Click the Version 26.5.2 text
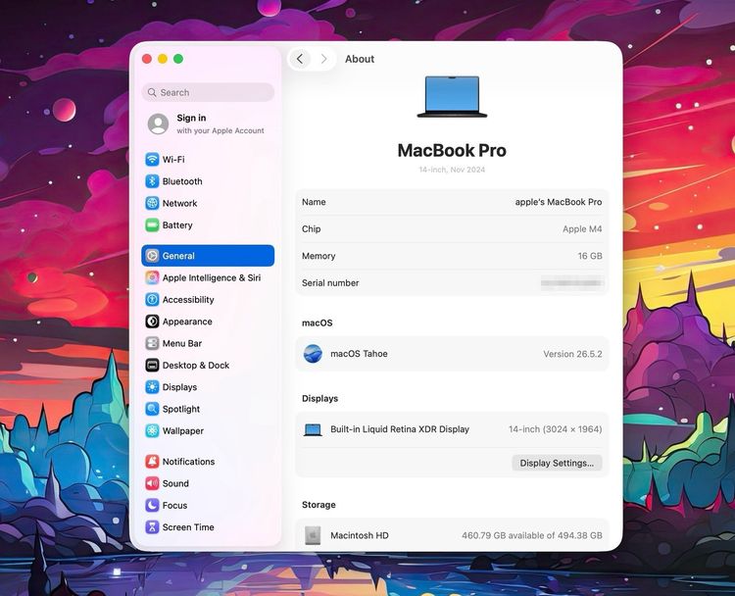Screen dimensions: 735x596 click(572, 354)
